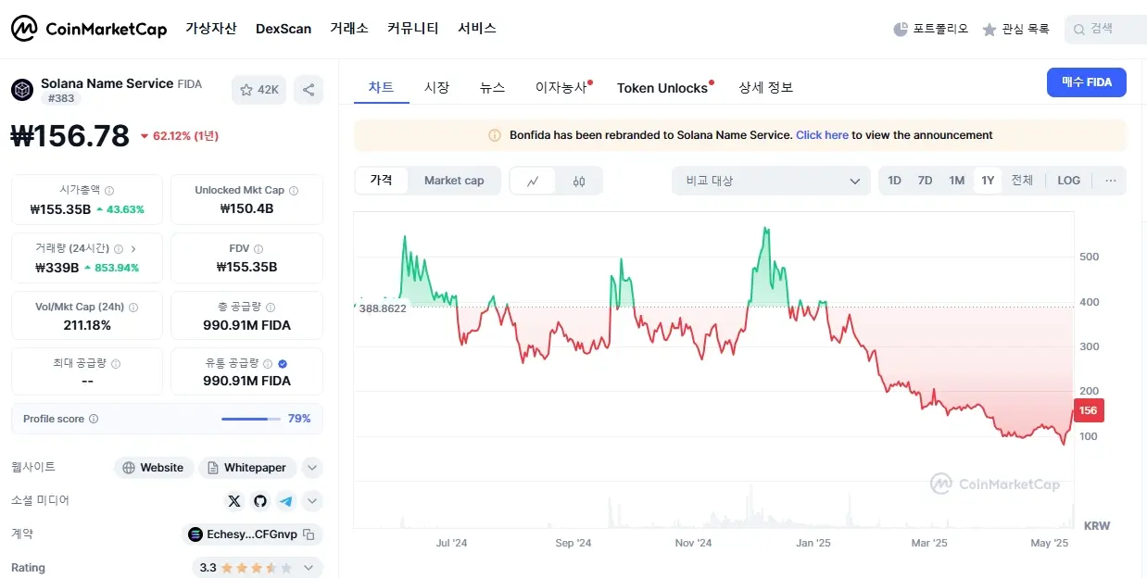This screenshot has height=578, width=1147.
Task: Add FIDA to watchlist with 42K star
Action: point(259,90)
